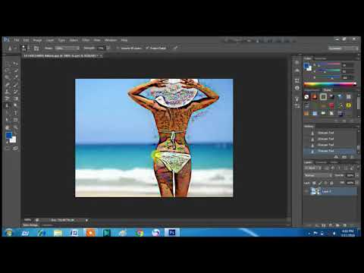The width and height of the screenshot is (364, 273).
Task: Open the Opacity slider arrow
Action: coord(357,175)
